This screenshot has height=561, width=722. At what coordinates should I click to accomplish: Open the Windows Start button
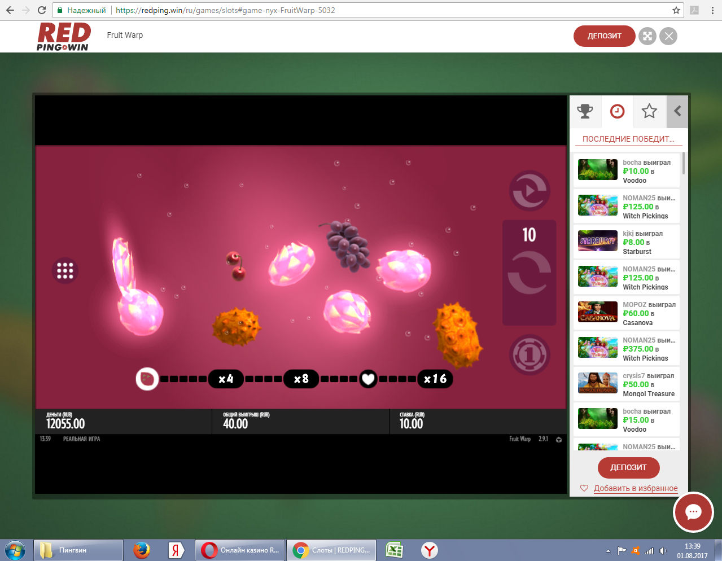(15, 550)
